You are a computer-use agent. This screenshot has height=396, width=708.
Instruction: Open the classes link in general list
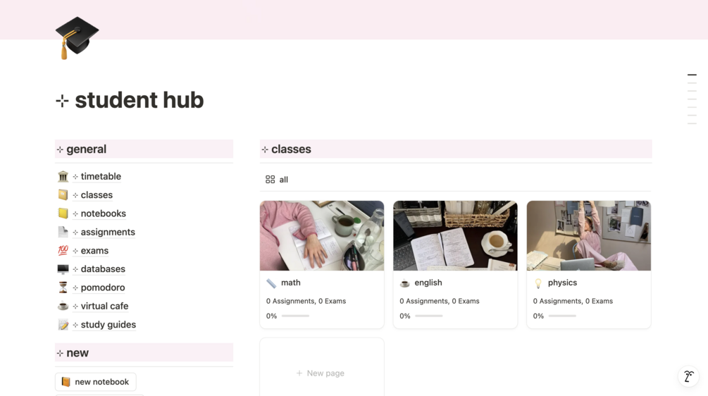pos(97,194)
